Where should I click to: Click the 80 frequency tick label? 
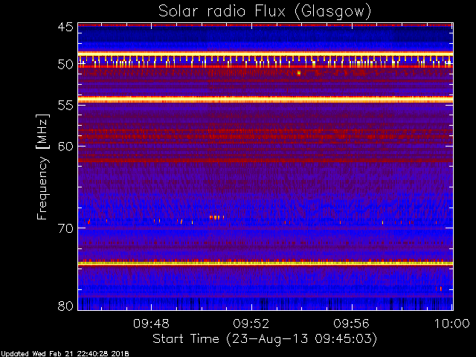click(x=65, y=306)
